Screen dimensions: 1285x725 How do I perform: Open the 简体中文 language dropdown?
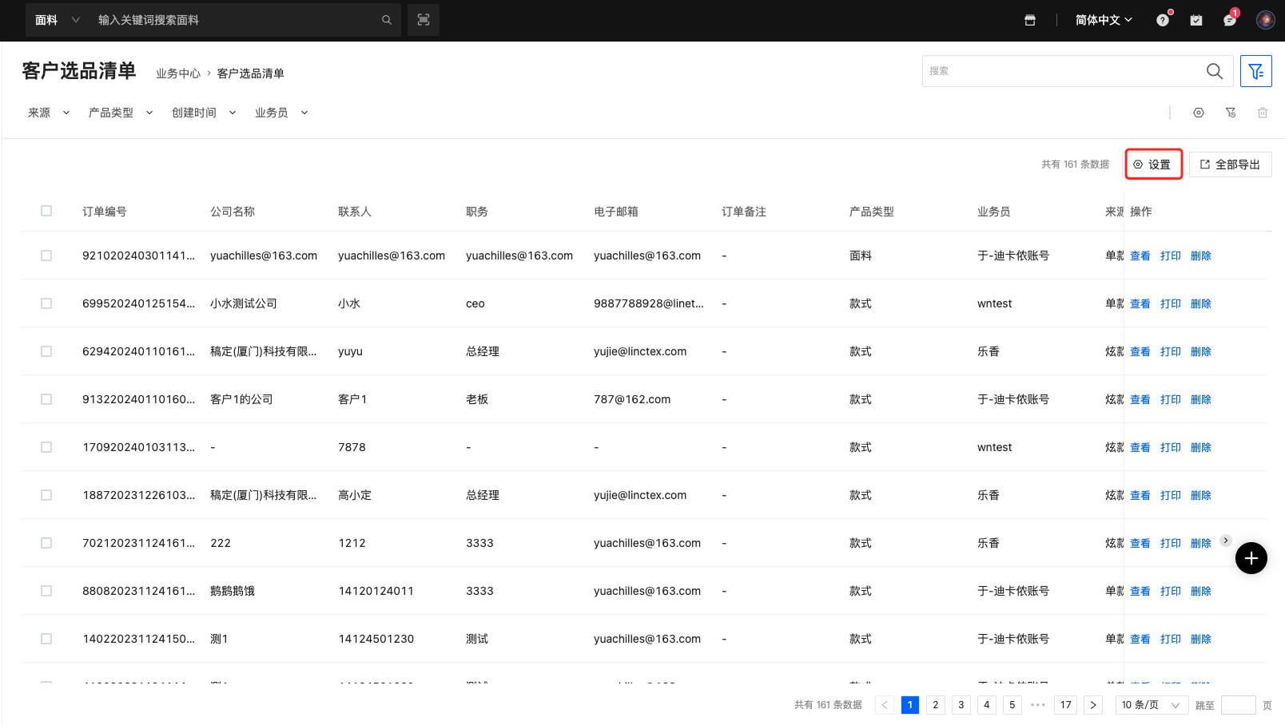coord(1104,20)
